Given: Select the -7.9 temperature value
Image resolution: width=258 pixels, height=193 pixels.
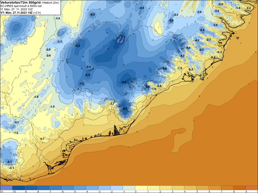Looking at the screenshot, I should pyautogui.click(x=171, y=21).
